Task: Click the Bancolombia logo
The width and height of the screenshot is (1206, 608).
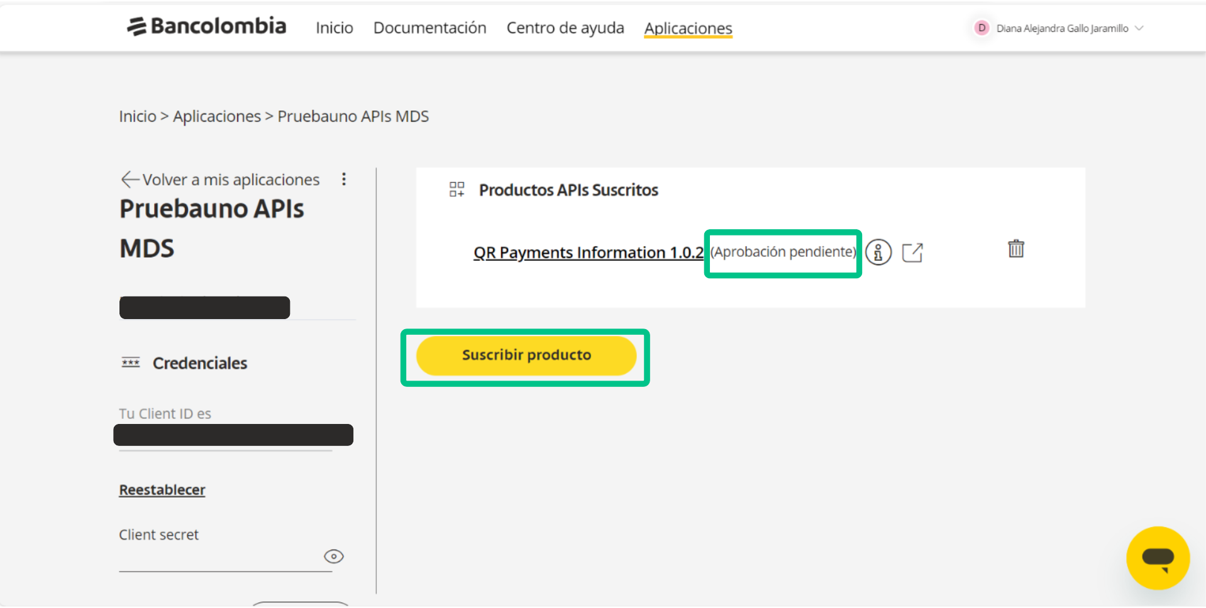Action: click(x=206, y=26)
